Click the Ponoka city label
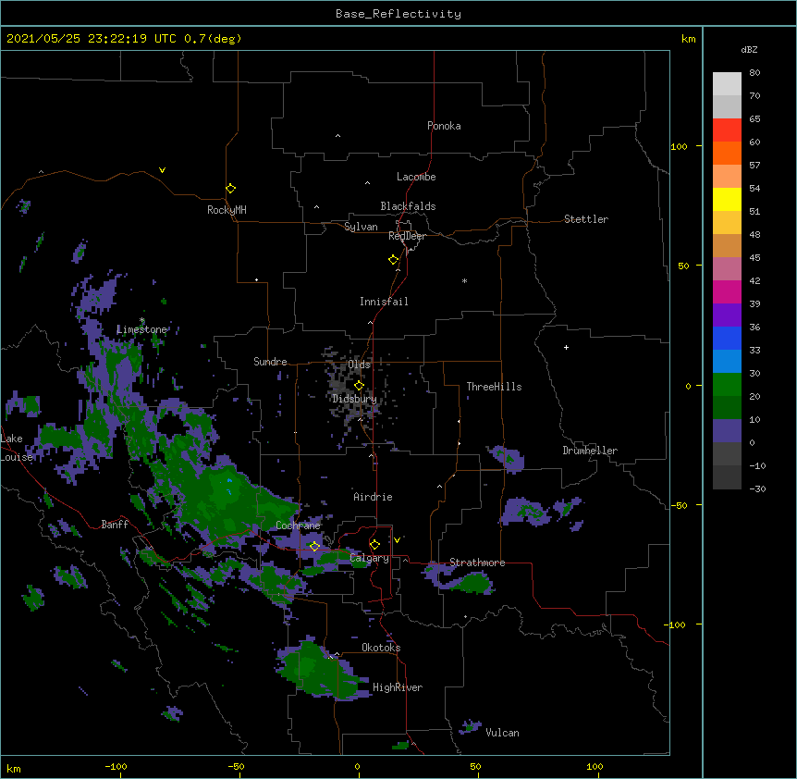 [x=444, y=126]
